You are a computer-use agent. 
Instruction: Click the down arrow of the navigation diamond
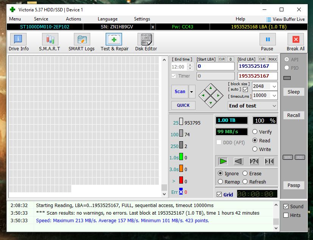pos(211,103)
